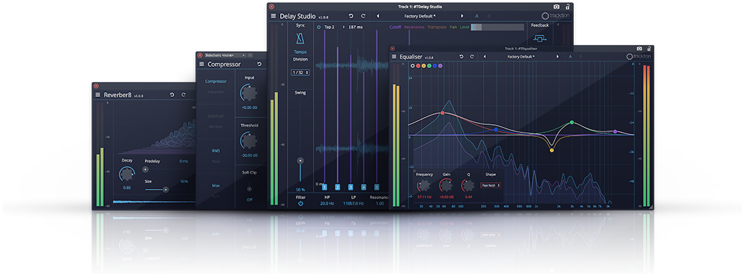Click the Feedback routing icon

coord(540,38)
